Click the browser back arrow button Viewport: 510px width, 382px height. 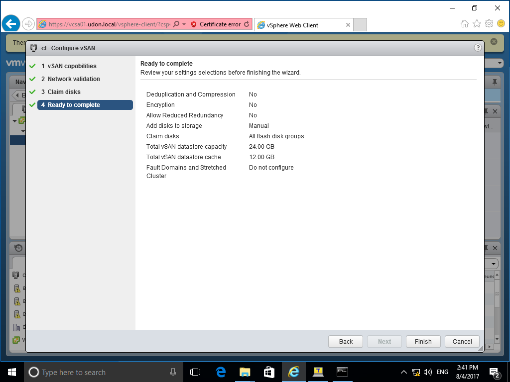11,24
